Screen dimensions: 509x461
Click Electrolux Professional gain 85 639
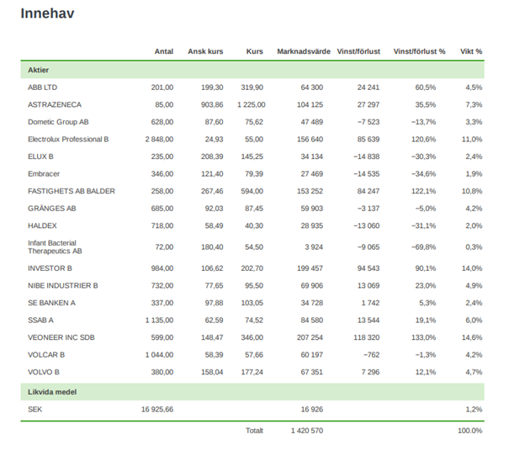[x=368, y=140]
